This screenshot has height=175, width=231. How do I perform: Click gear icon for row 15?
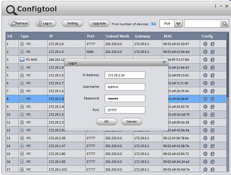(205, 154)
